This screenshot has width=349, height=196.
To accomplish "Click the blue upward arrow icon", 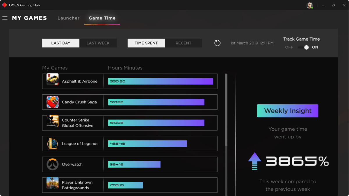I will pyautogui.click(x=254, y=161).
